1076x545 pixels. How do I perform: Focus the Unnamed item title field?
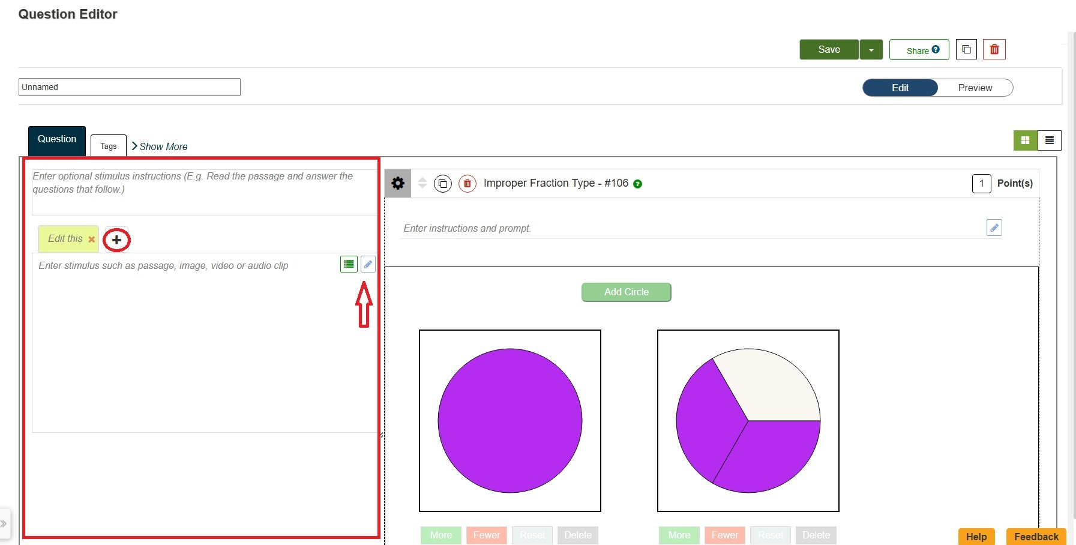(130, 87)
